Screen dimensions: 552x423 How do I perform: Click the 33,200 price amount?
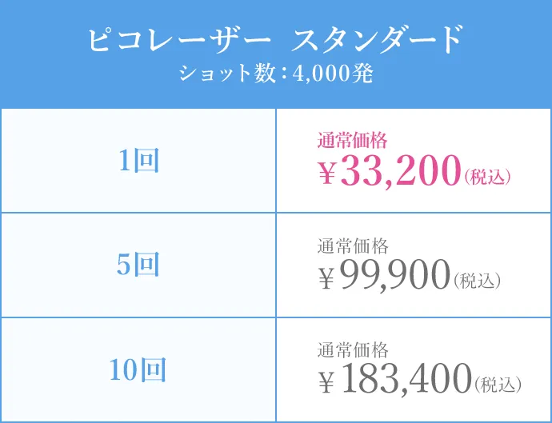[x=401, y=172]
